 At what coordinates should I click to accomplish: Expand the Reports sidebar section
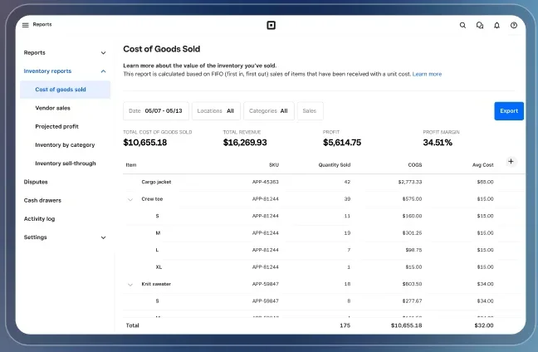(103, 53)
